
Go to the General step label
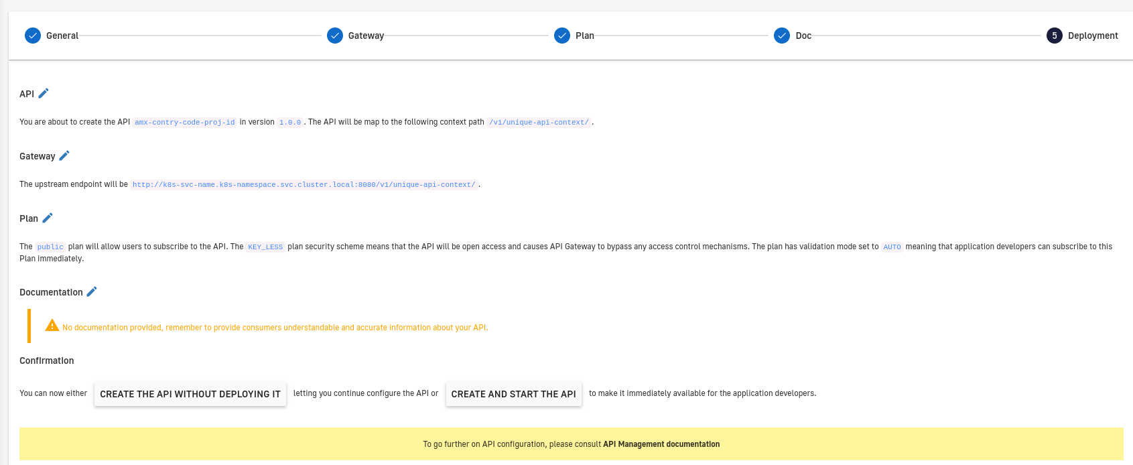[x=62, y=36]
